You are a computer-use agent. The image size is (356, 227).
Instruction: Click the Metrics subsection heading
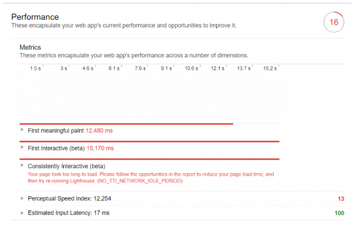click(x=30, y=47)
